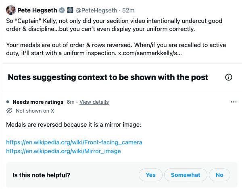Open the info icon beside Notes heading
The height and width of the screenshot is (189, 242).
[x=229, y=77]
